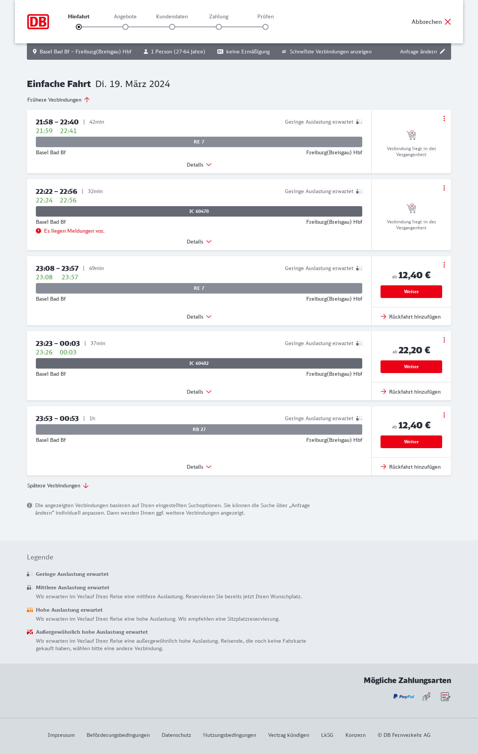This screenshot has width=478, height=754.
Task: Click the pencil icon beside Anfrage ändern
Action: pos(443,52)
